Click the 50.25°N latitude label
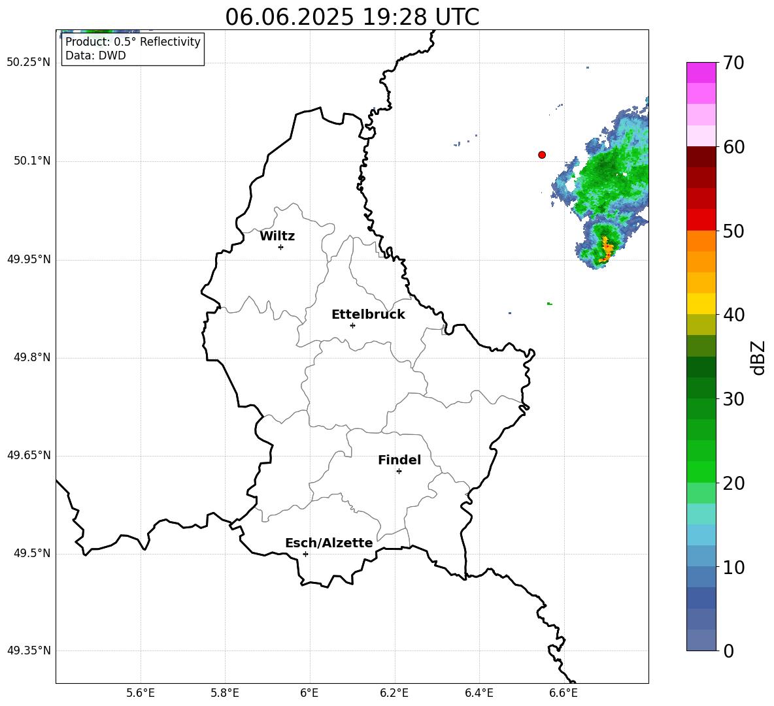The image size is (774, 706). [x=29, y=63]
